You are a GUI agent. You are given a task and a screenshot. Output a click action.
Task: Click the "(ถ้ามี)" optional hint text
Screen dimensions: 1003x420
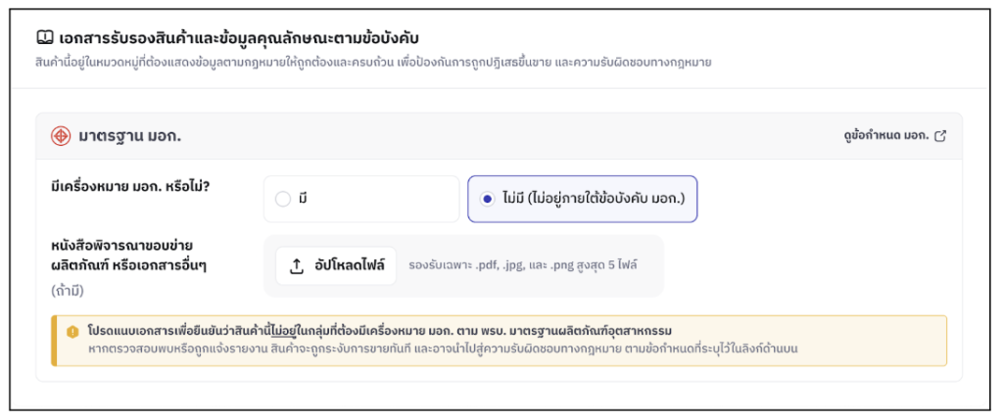(x=69, y=291)
